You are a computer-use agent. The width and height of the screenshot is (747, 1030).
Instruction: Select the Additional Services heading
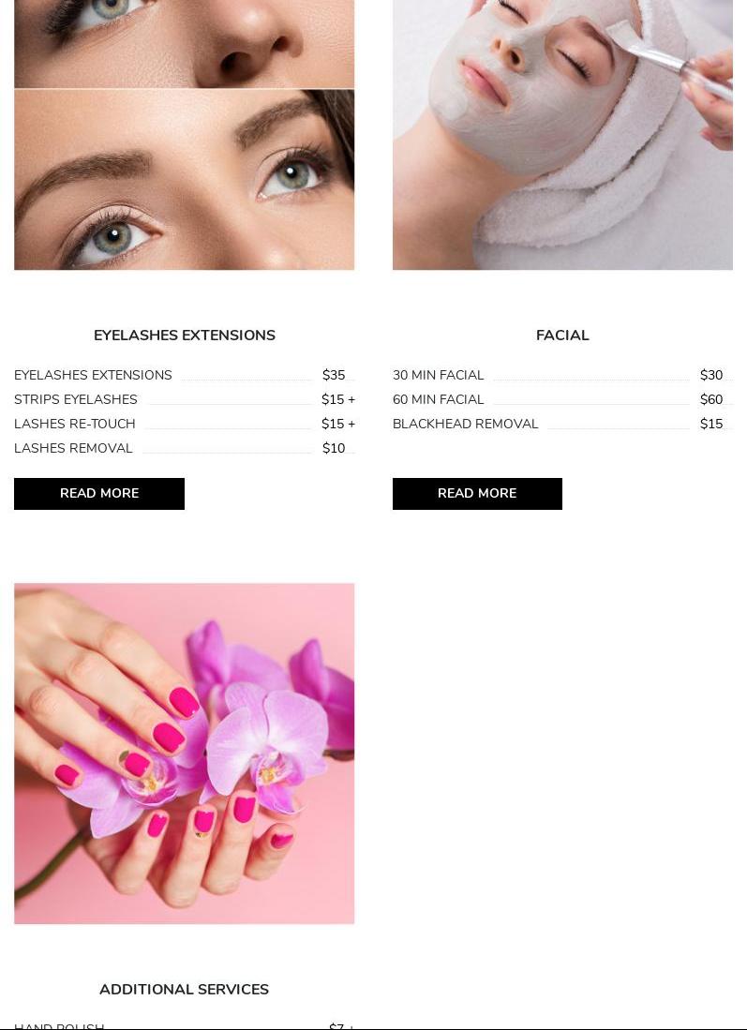click(x=184, y=990)
